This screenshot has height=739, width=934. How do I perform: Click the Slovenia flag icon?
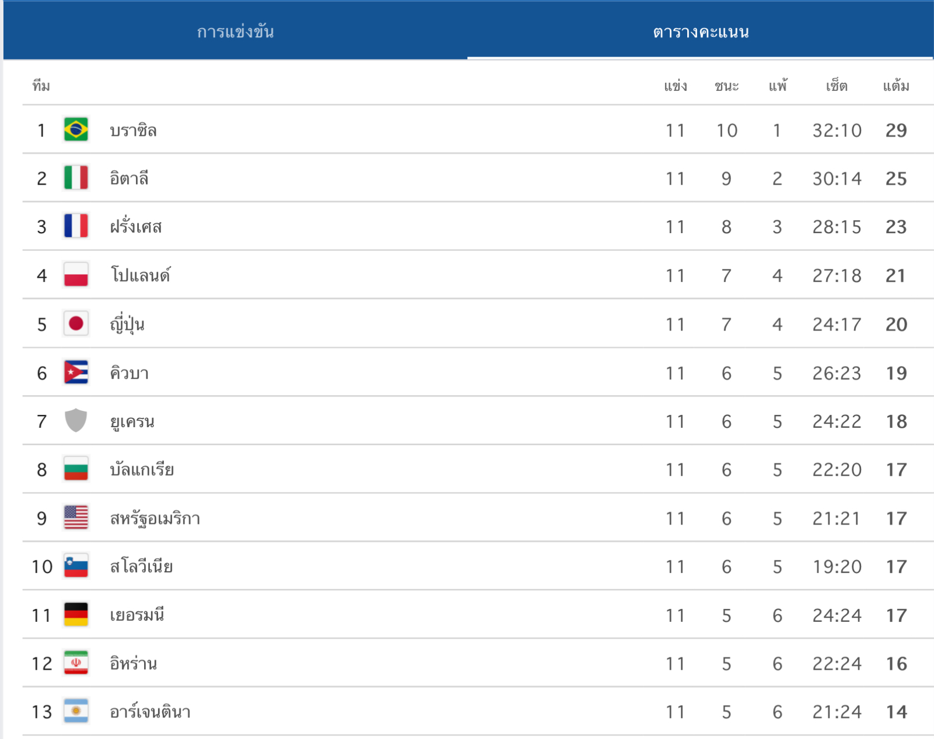76,566
